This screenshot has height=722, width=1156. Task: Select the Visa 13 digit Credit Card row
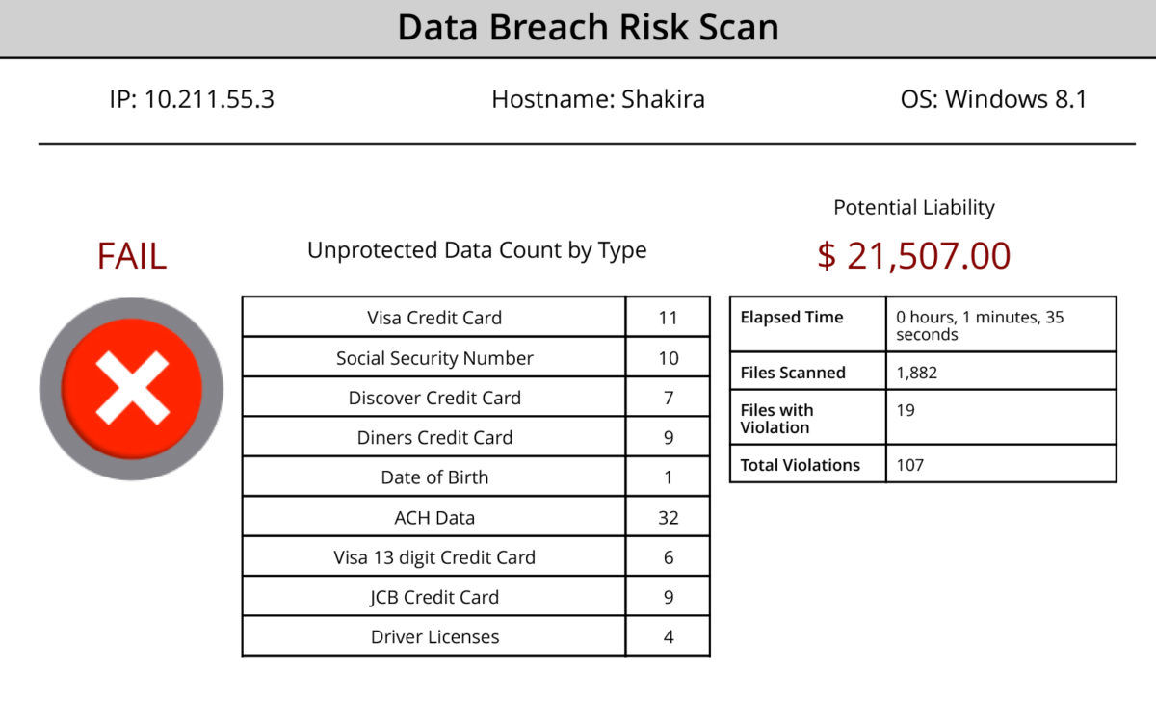pyautogui.click(x=434, y=557)
